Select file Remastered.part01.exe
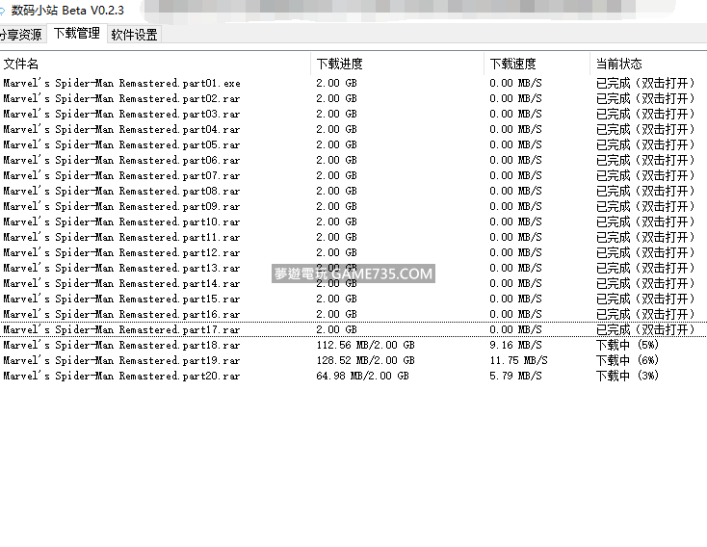Screen dimensions: 707x547 [121, 83]
